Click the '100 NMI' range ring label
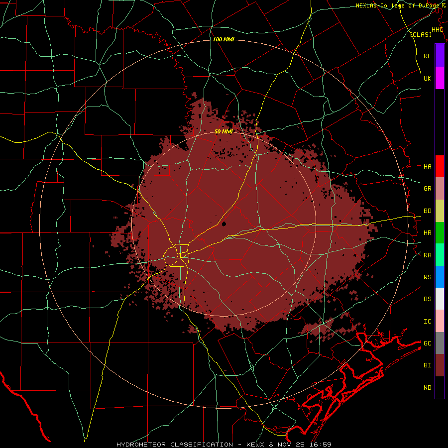This screenshot has width=448, height=448. 224,39
